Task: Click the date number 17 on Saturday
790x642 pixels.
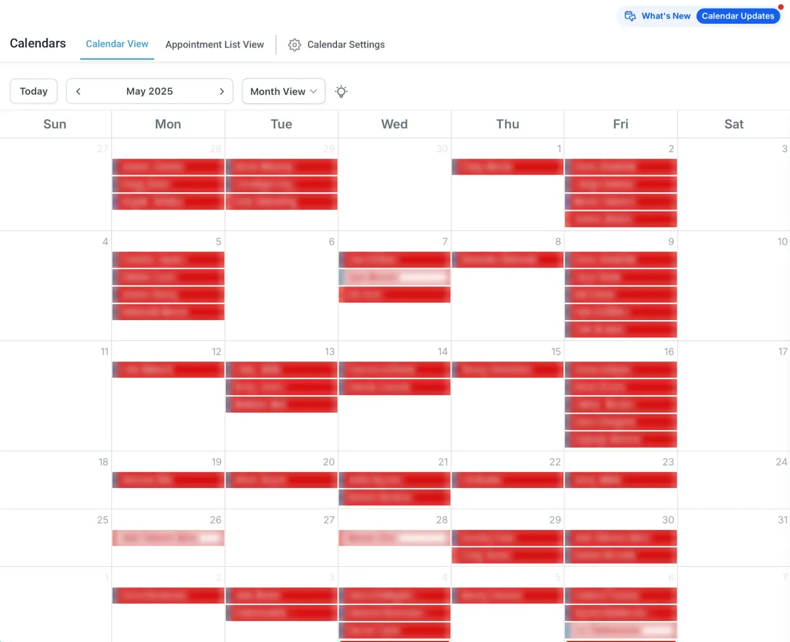Action: (x=782, y=352)
